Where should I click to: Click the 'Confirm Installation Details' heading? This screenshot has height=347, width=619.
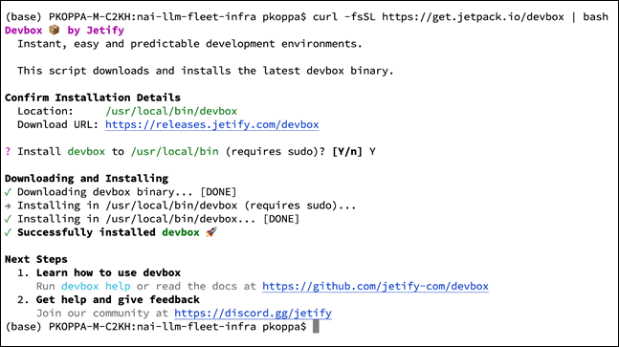pyautogui.click(x=93, y=98)
